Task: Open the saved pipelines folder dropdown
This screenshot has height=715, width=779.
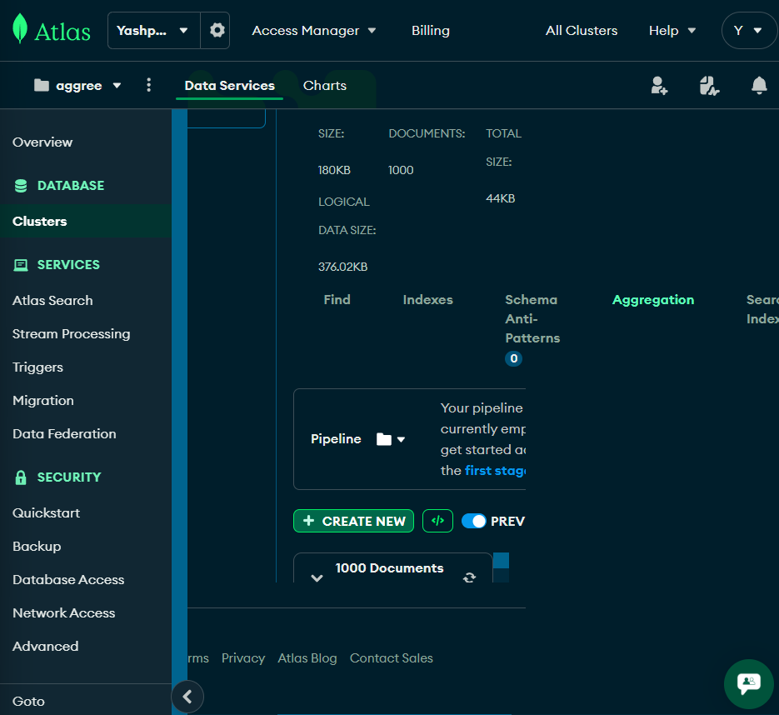Action: point(391,439)
